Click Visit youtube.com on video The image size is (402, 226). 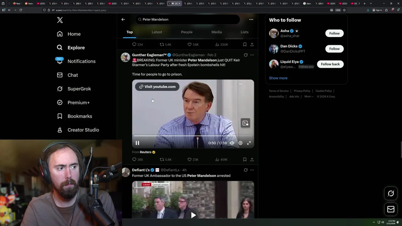pos(157,87)
